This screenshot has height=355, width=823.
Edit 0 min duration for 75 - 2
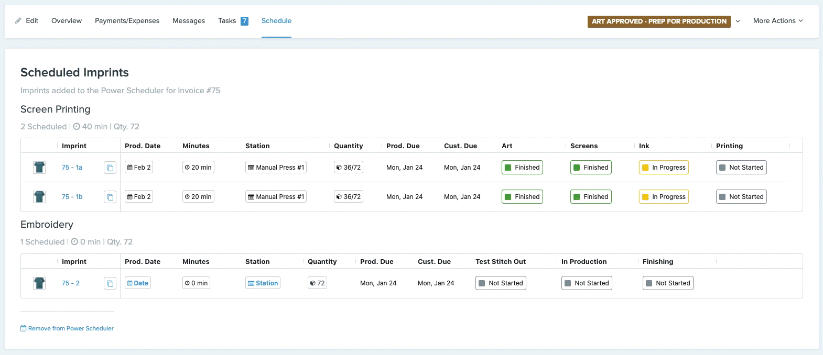pos(196,283)
